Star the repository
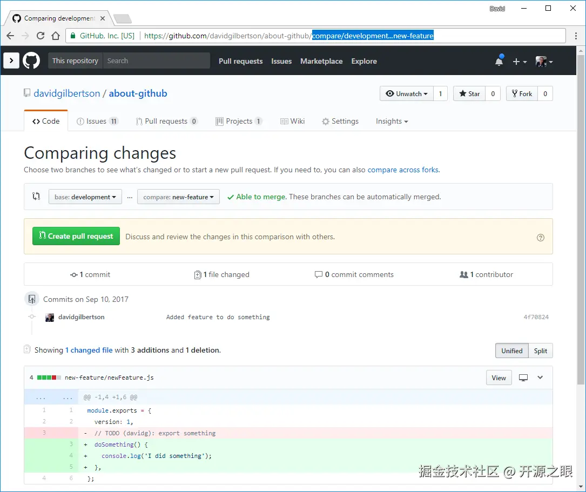The height and width of the screenshot is (492, 586). [x=469, y=94]
